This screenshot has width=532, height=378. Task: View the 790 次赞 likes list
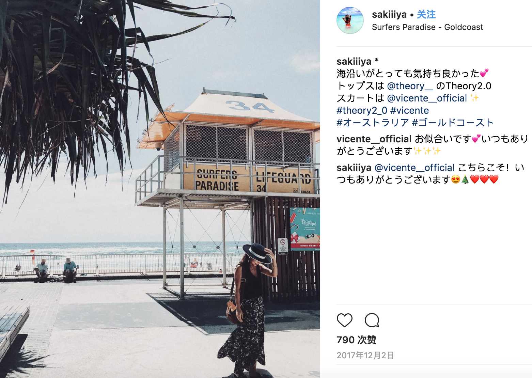(356, 340)
